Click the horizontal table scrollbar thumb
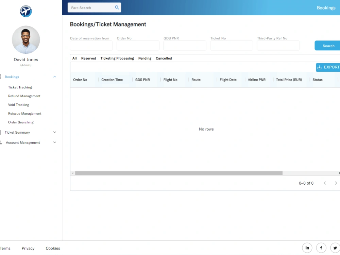 pyautogui.click(x=179, y=173)
